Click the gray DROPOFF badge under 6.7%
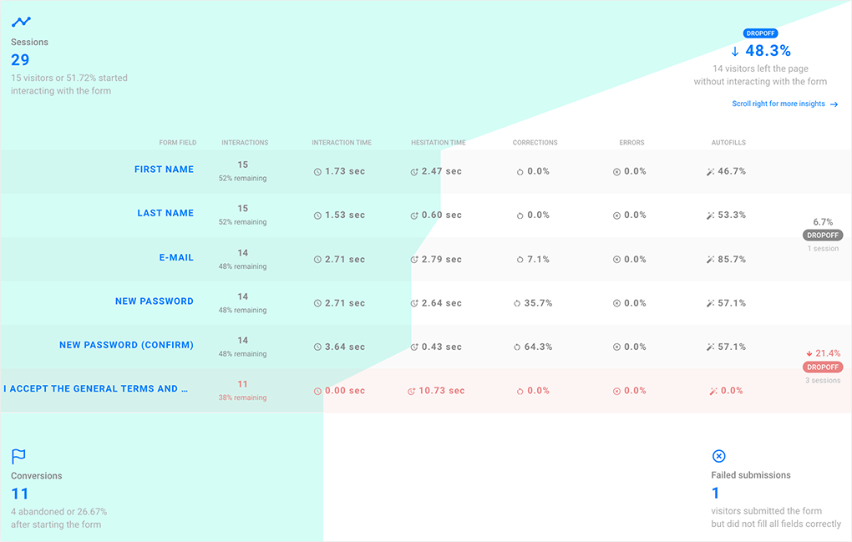 [x=823, y=236]
